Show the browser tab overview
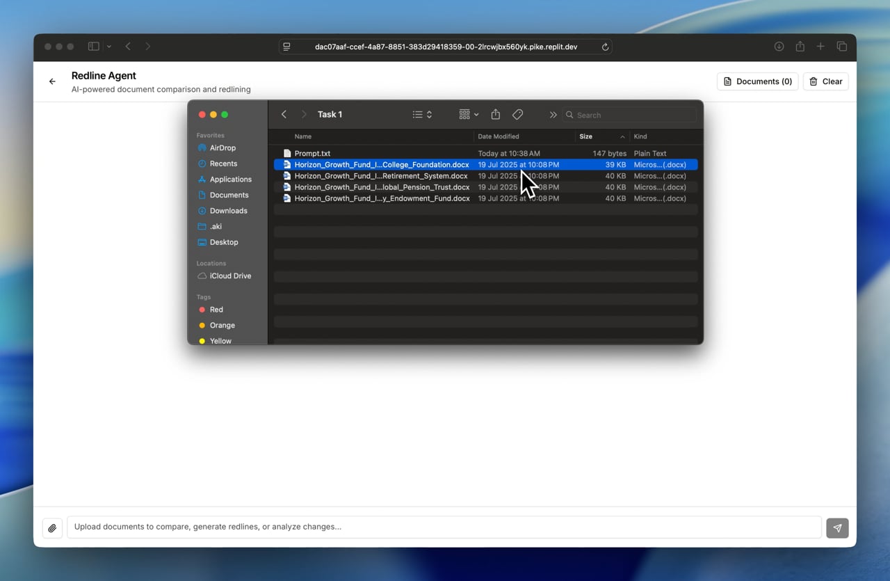 coord(842,47)
